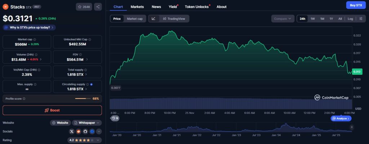Viewport: 369px width, 144px height.
Task: Click the Buy STX button
Action: click(356, 5)
